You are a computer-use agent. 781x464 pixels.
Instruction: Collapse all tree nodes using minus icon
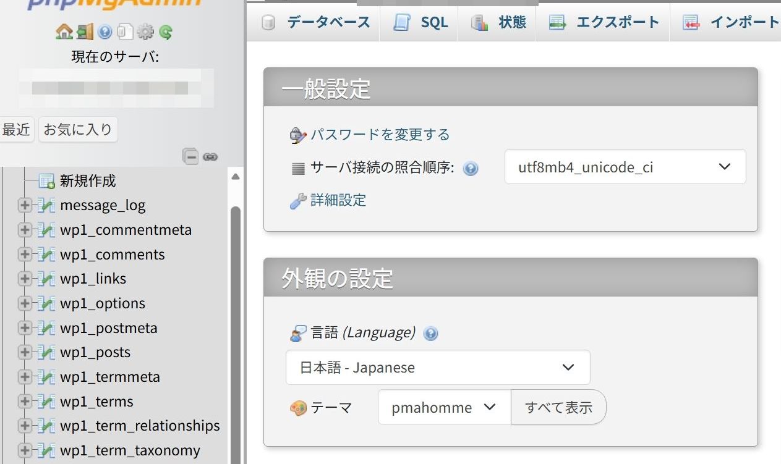190,156
